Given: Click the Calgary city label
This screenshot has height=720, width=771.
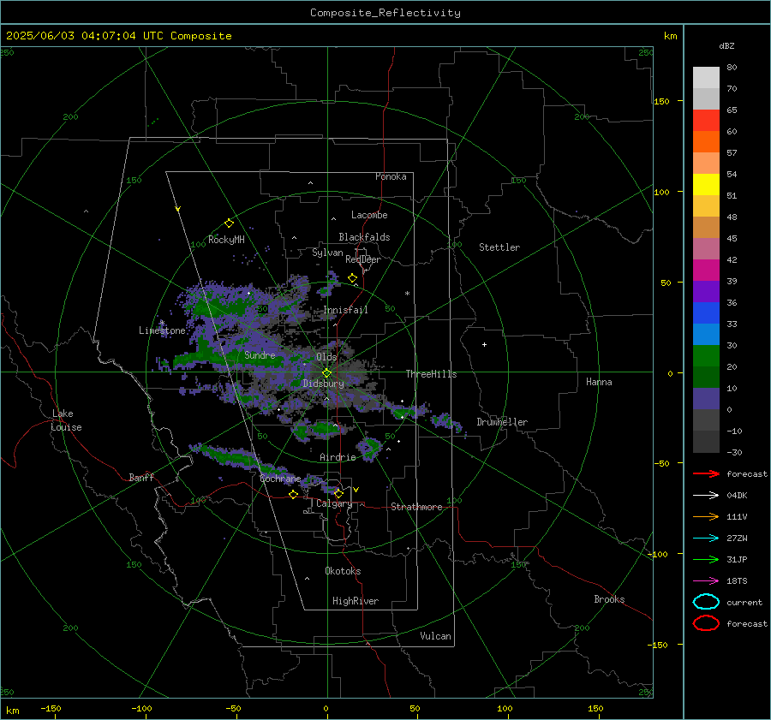Looking at the screenshot, I should tap(334, 503).
